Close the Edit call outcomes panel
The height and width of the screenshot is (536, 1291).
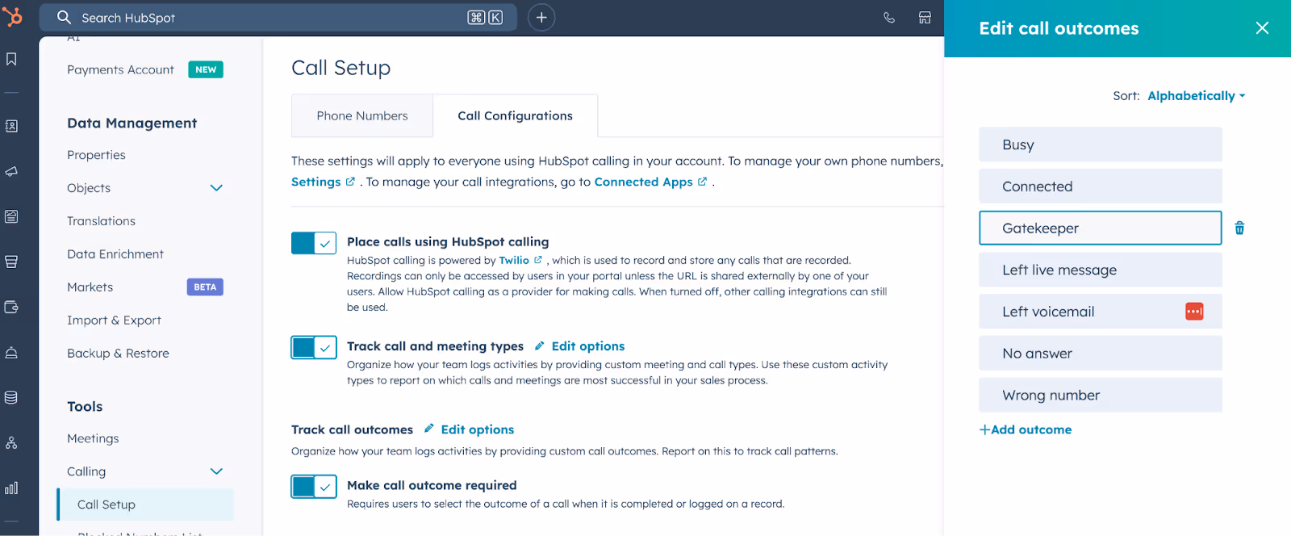click(x=1262, y=28)
